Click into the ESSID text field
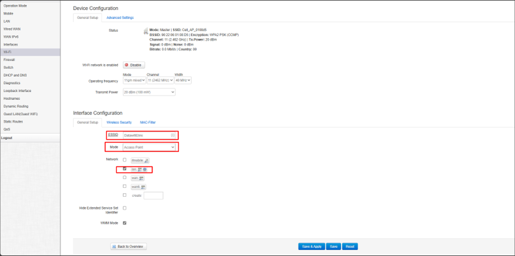The width and height of the screenshot is (515, 256). tap(149, 135)
